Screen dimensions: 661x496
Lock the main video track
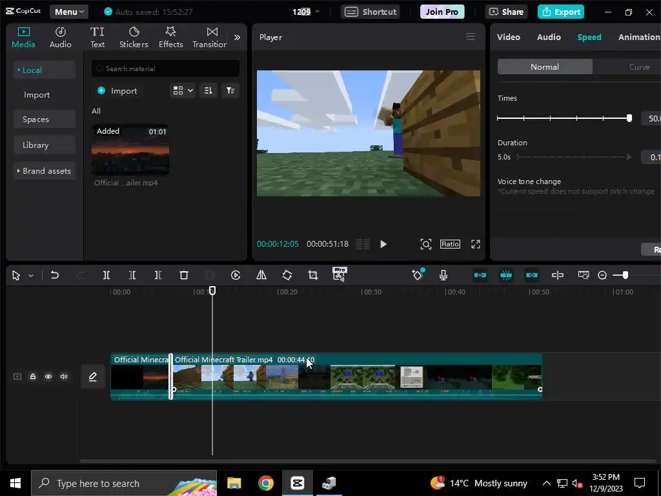[x=33, y=377]
